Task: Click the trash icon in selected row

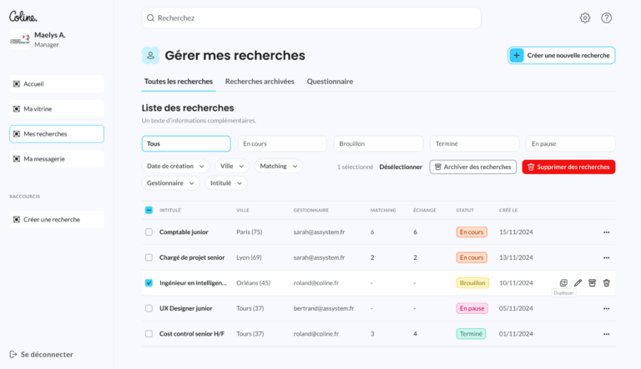Action: pyautogui.click(x=607, y=282)
